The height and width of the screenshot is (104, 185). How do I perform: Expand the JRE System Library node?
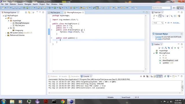tap(6, 33)
